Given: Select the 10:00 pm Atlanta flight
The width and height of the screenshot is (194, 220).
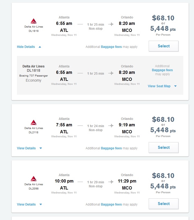Looking at the screenshot, I should point(163,204).
